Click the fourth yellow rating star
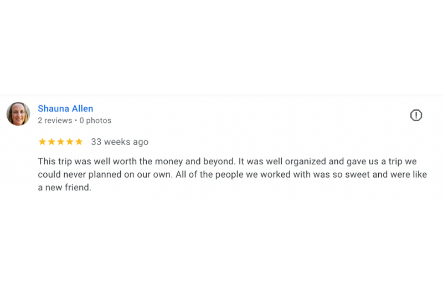The image size is (443, 295). point(70,142)
